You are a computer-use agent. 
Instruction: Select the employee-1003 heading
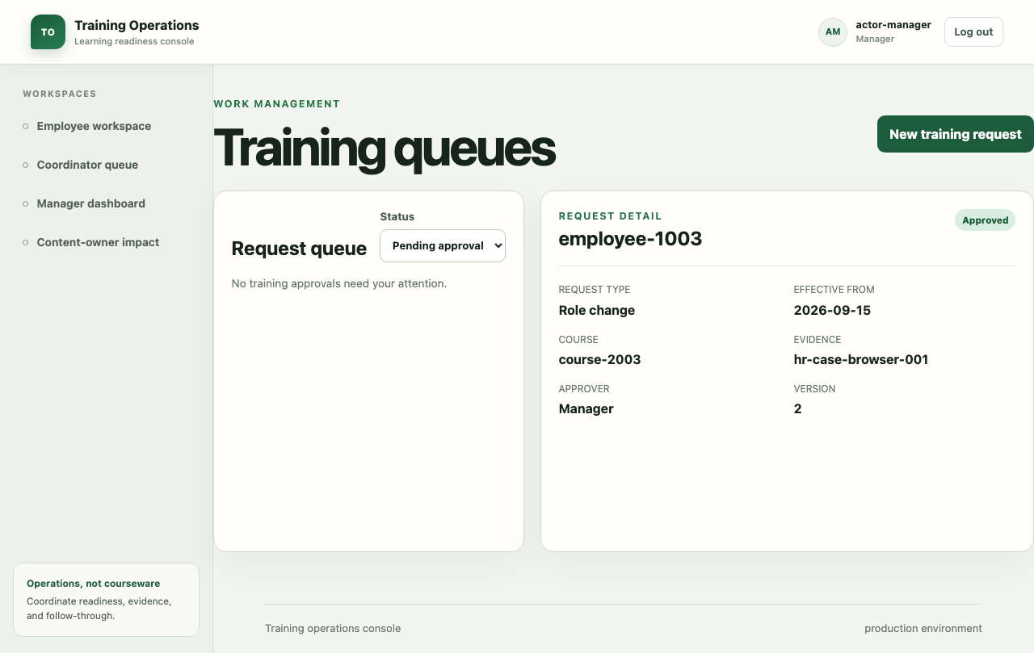click(x=630, y=239)
